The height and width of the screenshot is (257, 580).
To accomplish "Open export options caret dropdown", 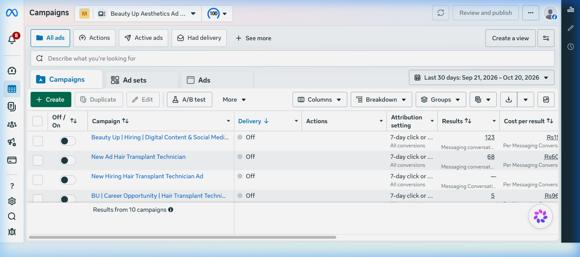I will [x=526, y=99].
